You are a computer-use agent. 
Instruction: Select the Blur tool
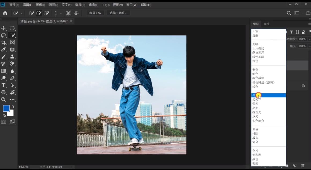point(12,71)
